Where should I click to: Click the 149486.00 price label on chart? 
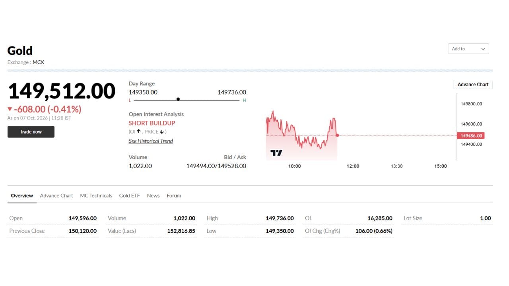click(x=471, y=136)
